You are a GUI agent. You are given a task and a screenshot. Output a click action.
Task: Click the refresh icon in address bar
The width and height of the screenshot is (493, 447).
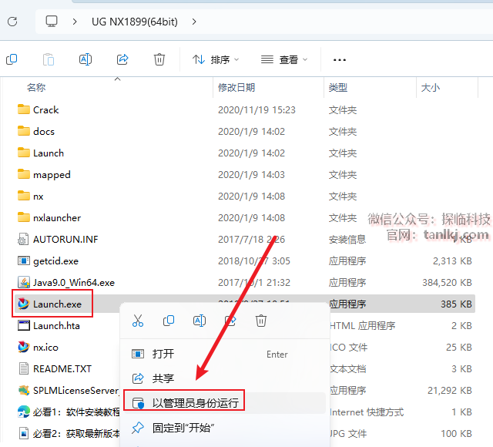pyautogui.click(x=12, y=22)
